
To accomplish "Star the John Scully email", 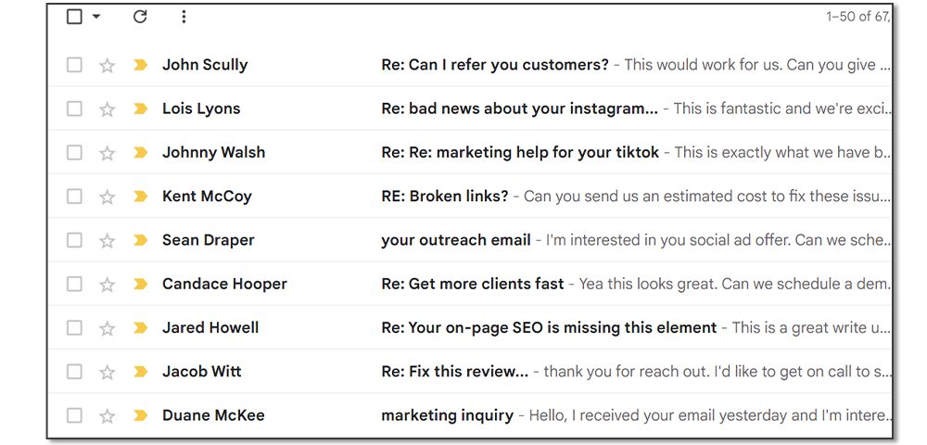I will 107,65.
